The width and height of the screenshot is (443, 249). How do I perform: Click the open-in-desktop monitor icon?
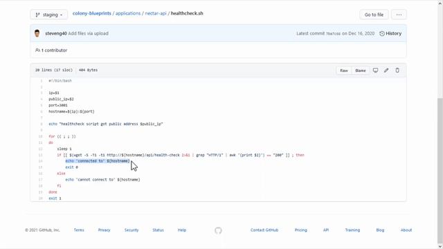[x=375, y=71]
